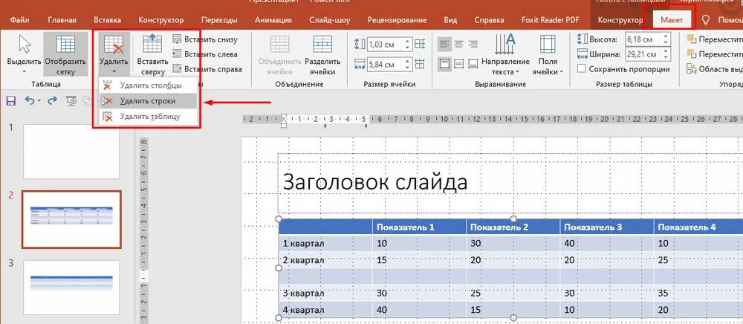Click the Redo arrow icon

(52, 100)
